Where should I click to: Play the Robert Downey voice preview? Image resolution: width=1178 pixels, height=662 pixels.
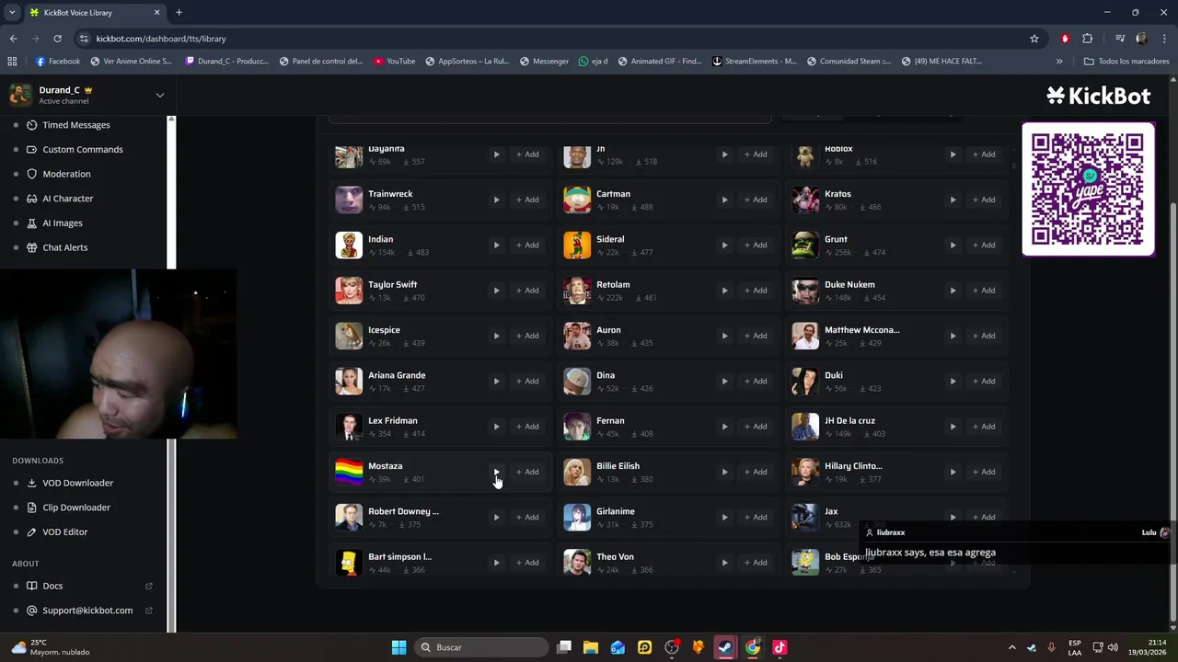point(496,517)
